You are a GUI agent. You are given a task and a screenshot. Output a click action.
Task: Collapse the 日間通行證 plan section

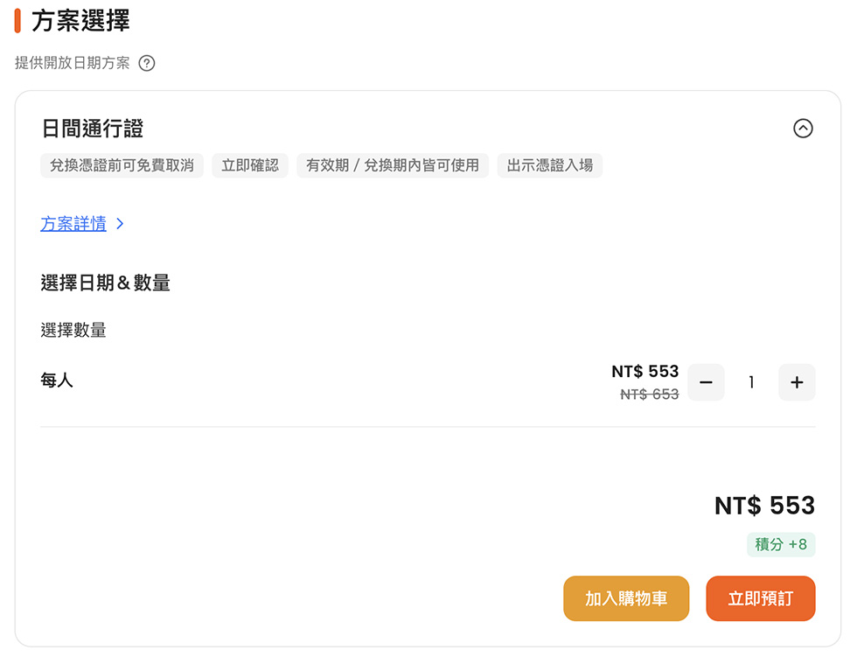[x=803, y=129]
